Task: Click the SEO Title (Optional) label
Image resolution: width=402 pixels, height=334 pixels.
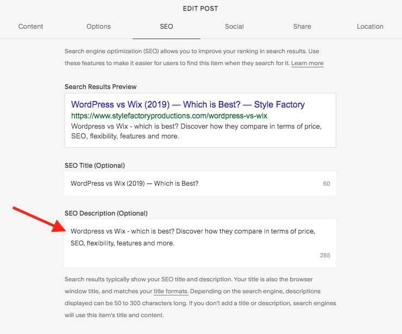Action: click(95, 166)
